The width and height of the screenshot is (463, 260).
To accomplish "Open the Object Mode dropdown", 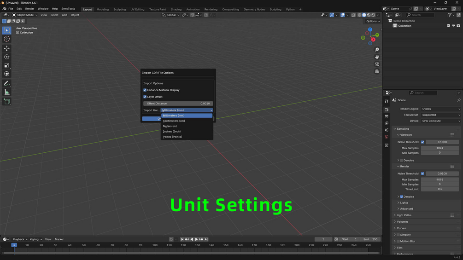I will [24, 15].
